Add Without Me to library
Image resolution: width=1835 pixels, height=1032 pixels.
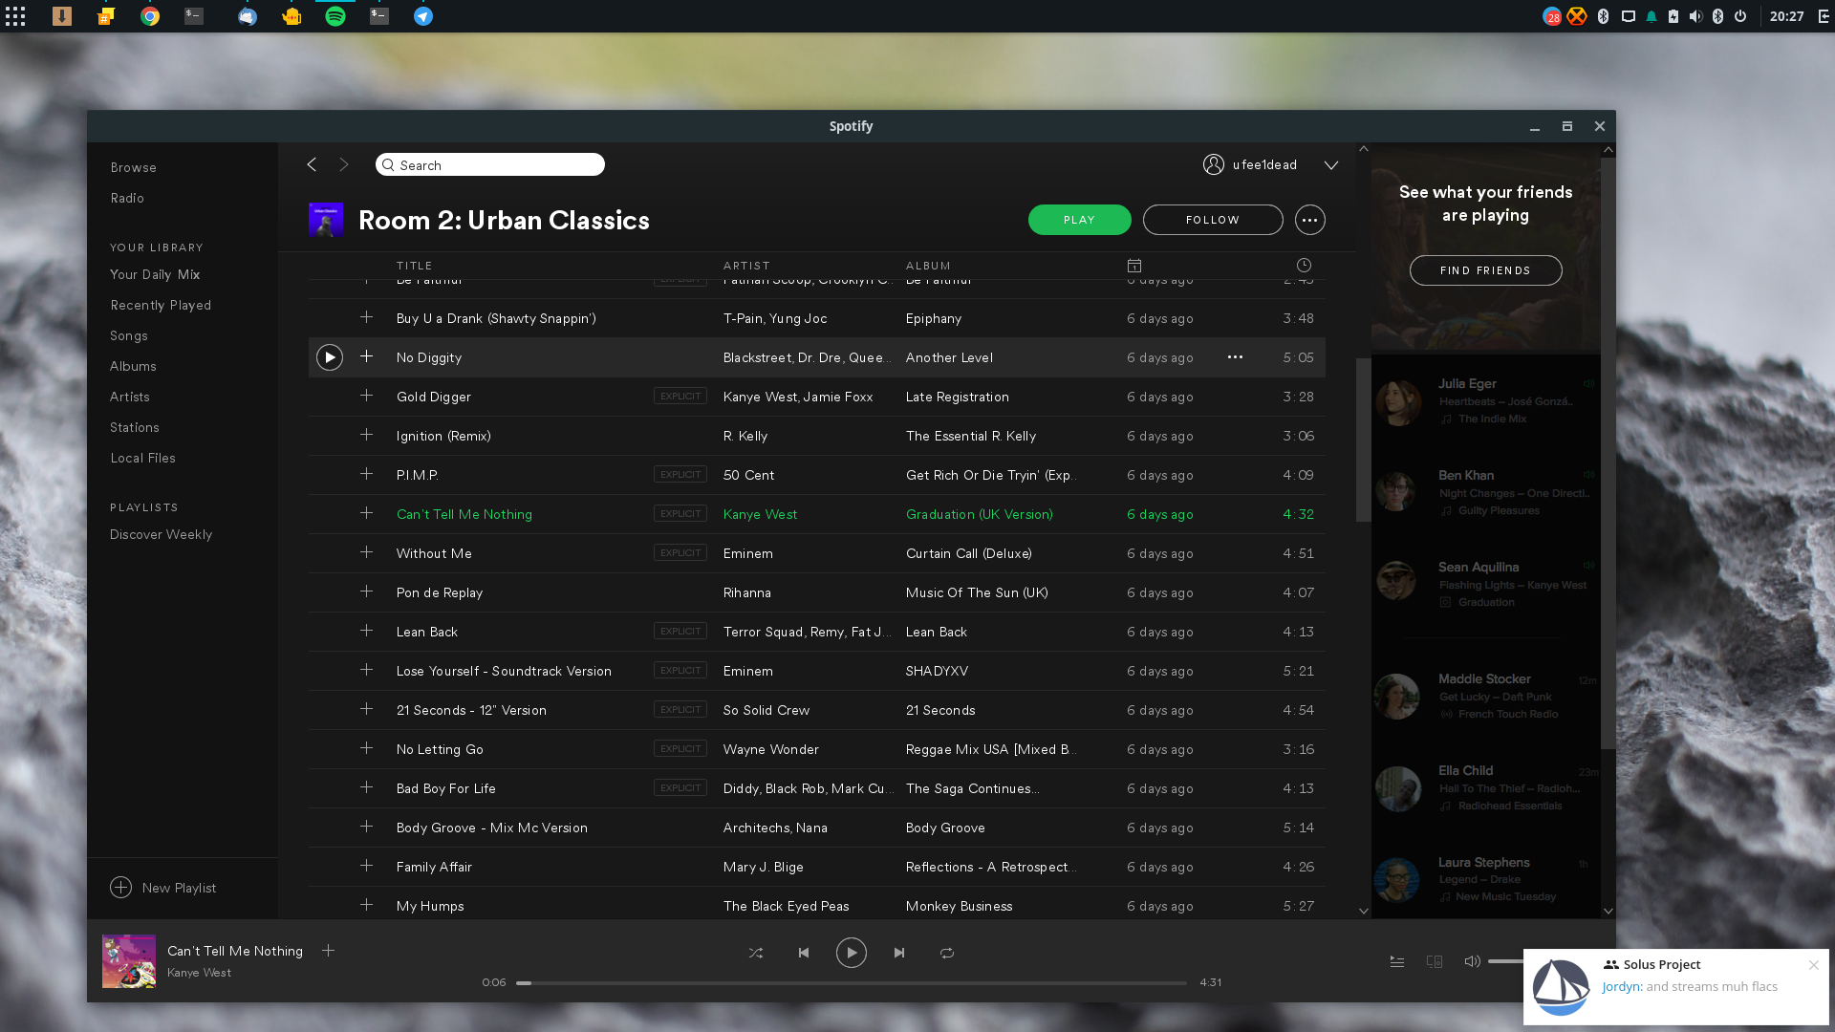pyautogui.click(x=366, y=552)
